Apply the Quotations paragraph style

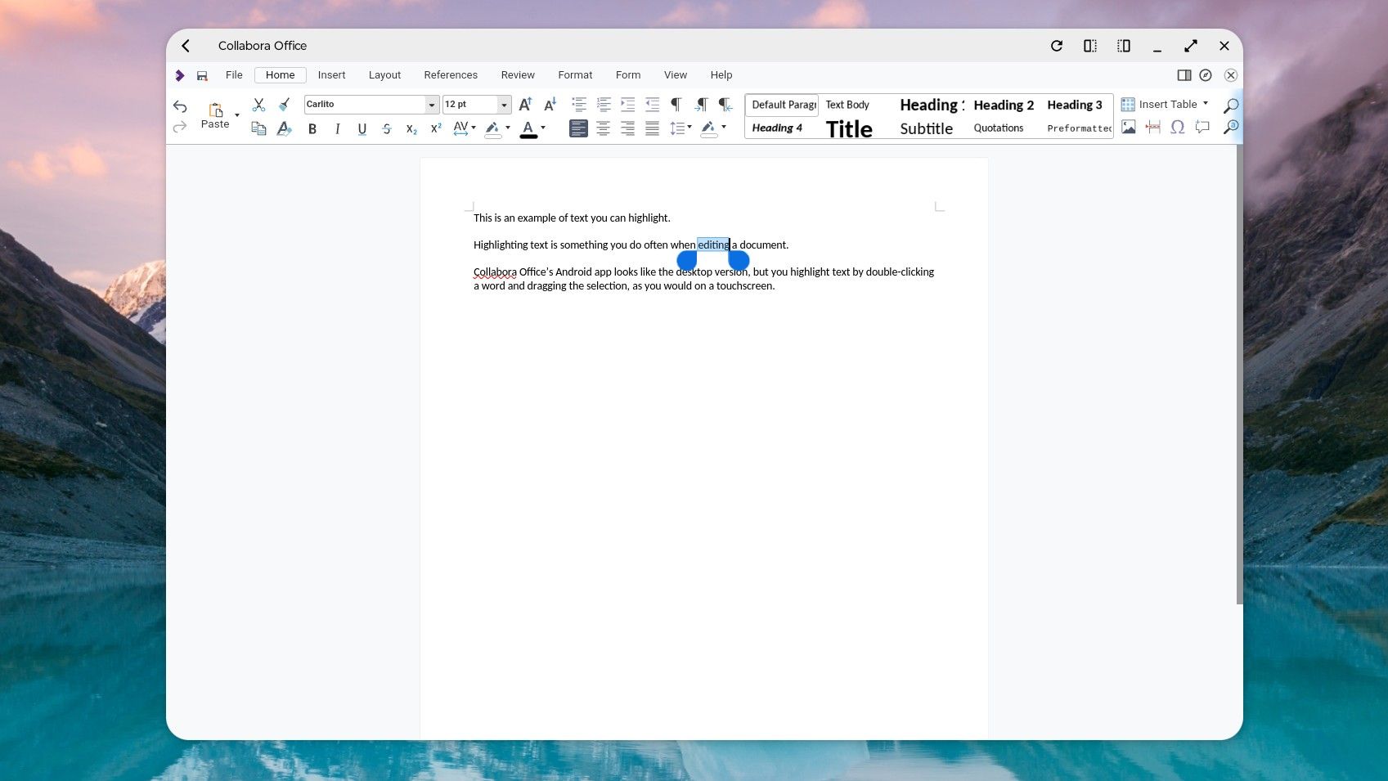pyautogui.click(x=998, y=128)
